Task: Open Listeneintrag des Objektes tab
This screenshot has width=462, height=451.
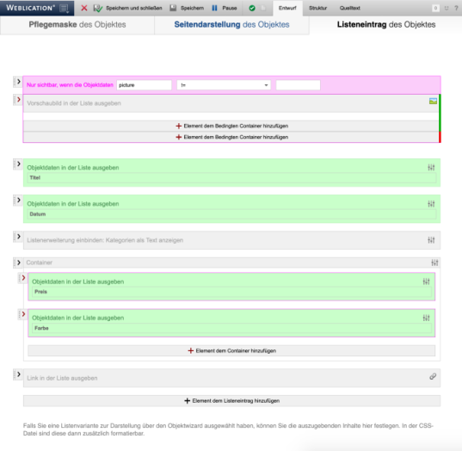Action: click(386, 25)
